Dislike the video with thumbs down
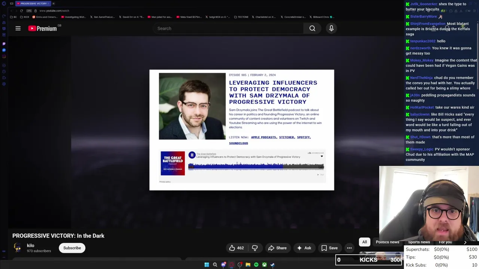Screen dimensions: 479x269 pos(255,248)
